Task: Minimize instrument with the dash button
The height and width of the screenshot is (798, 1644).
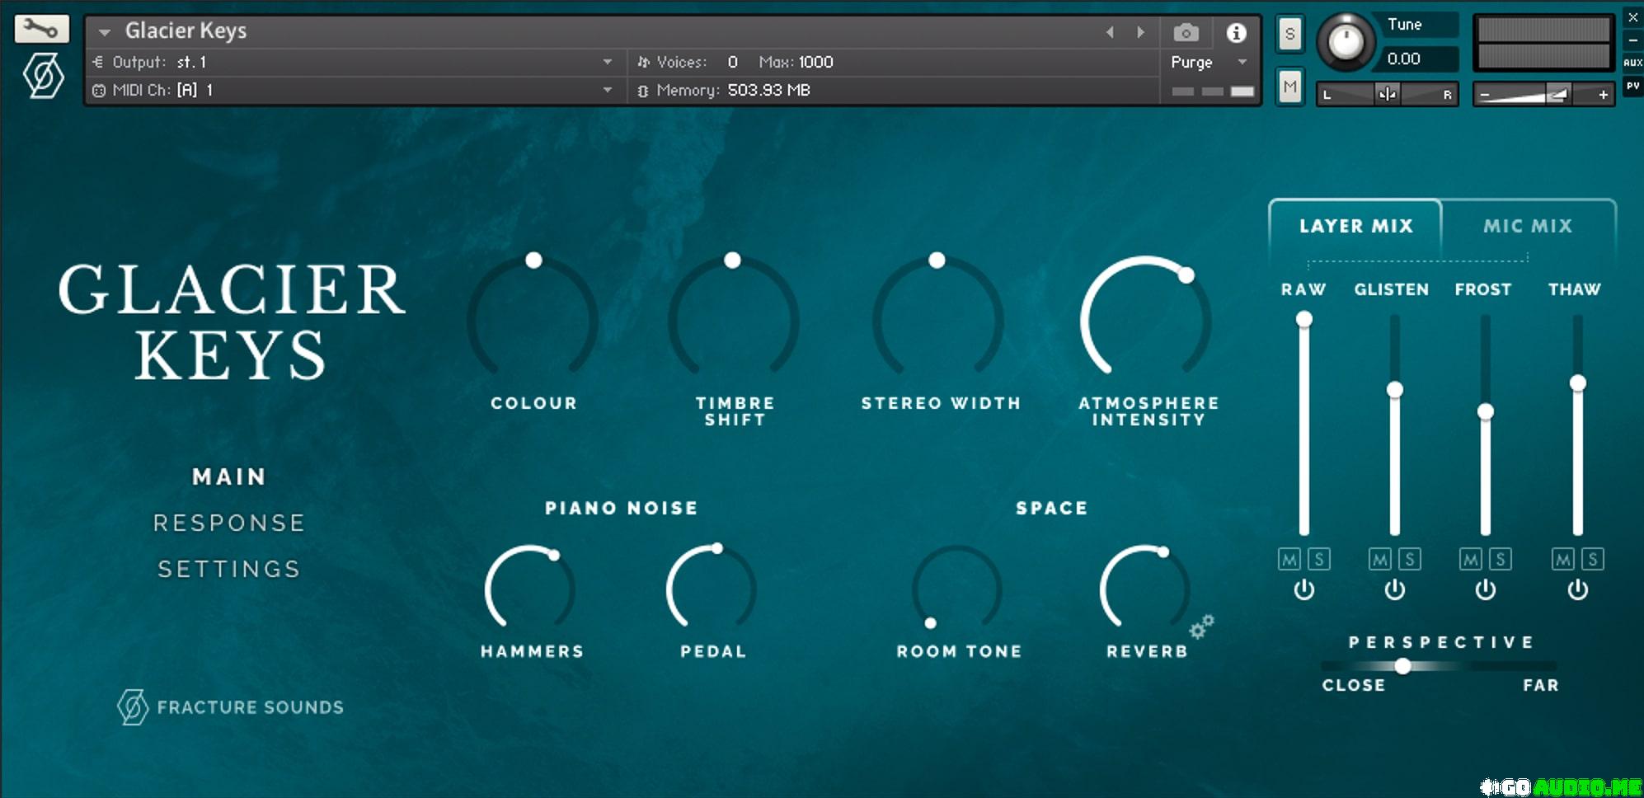Action: [1632, 40]
